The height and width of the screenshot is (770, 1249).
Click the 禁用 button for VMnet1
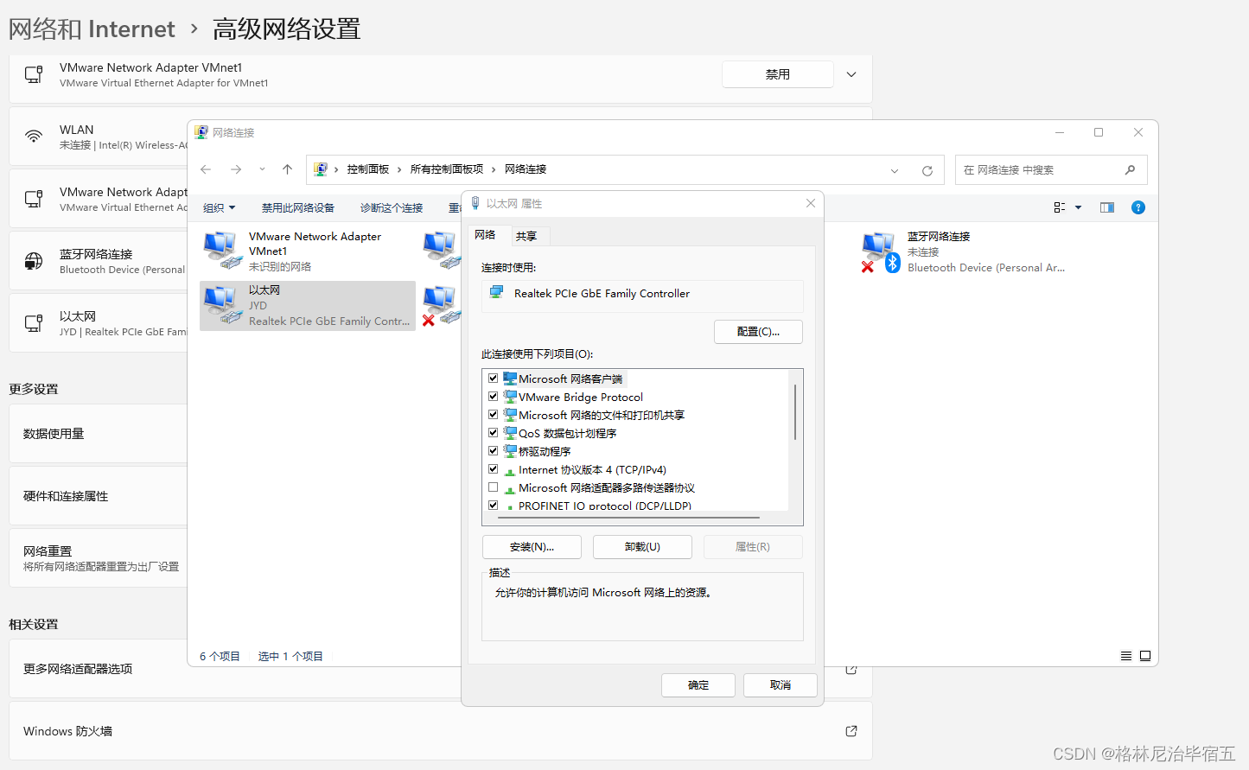pos(778,74)
